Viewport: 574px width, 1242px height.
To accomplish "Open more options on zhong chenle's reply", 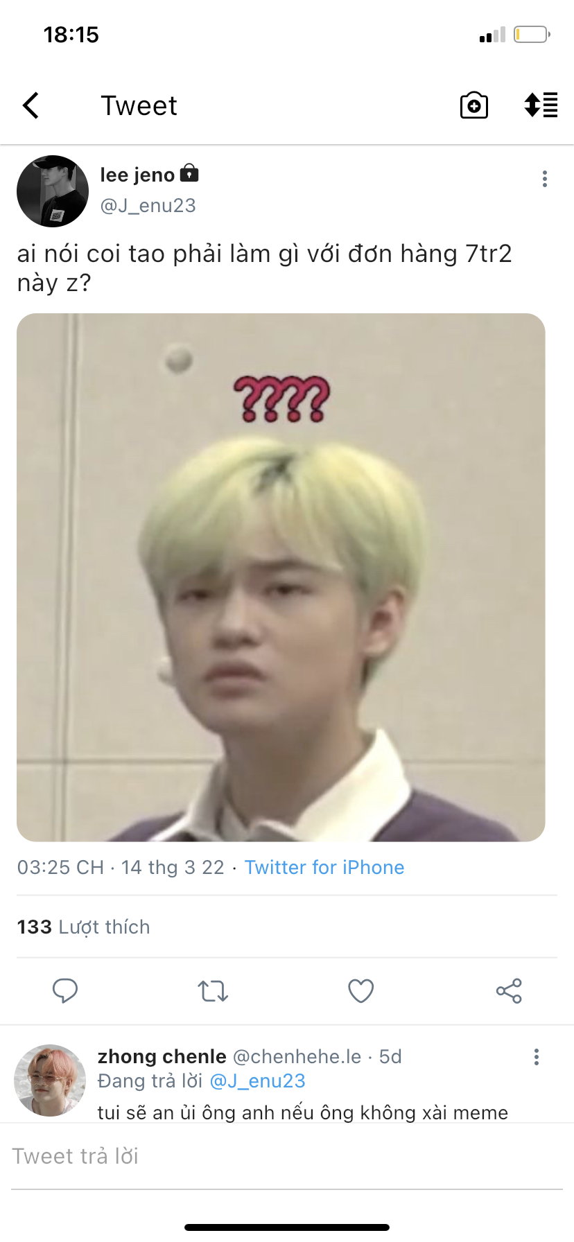I will pyautogui.click(x=536, y=1056).
